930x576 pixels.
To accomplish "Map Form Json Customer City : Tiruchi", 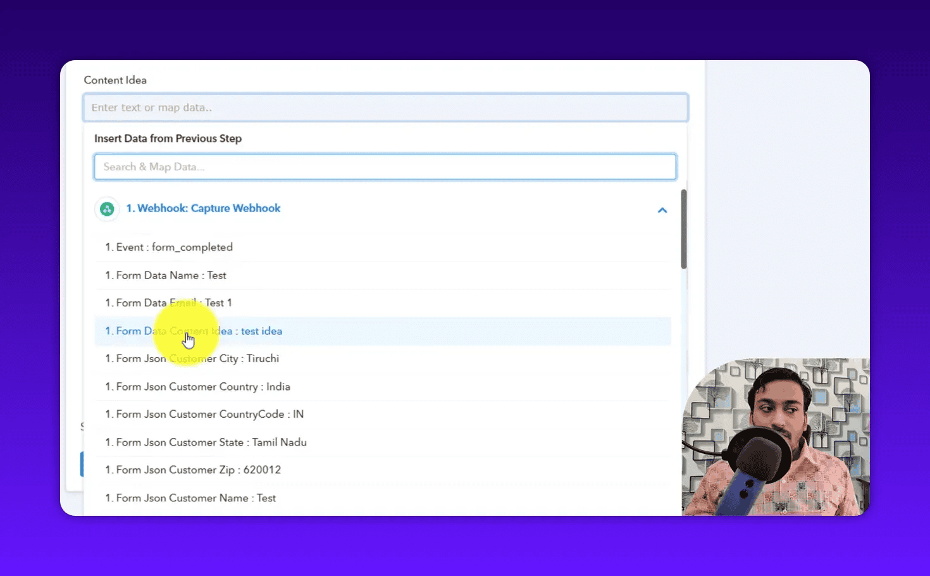I will 192,359.
